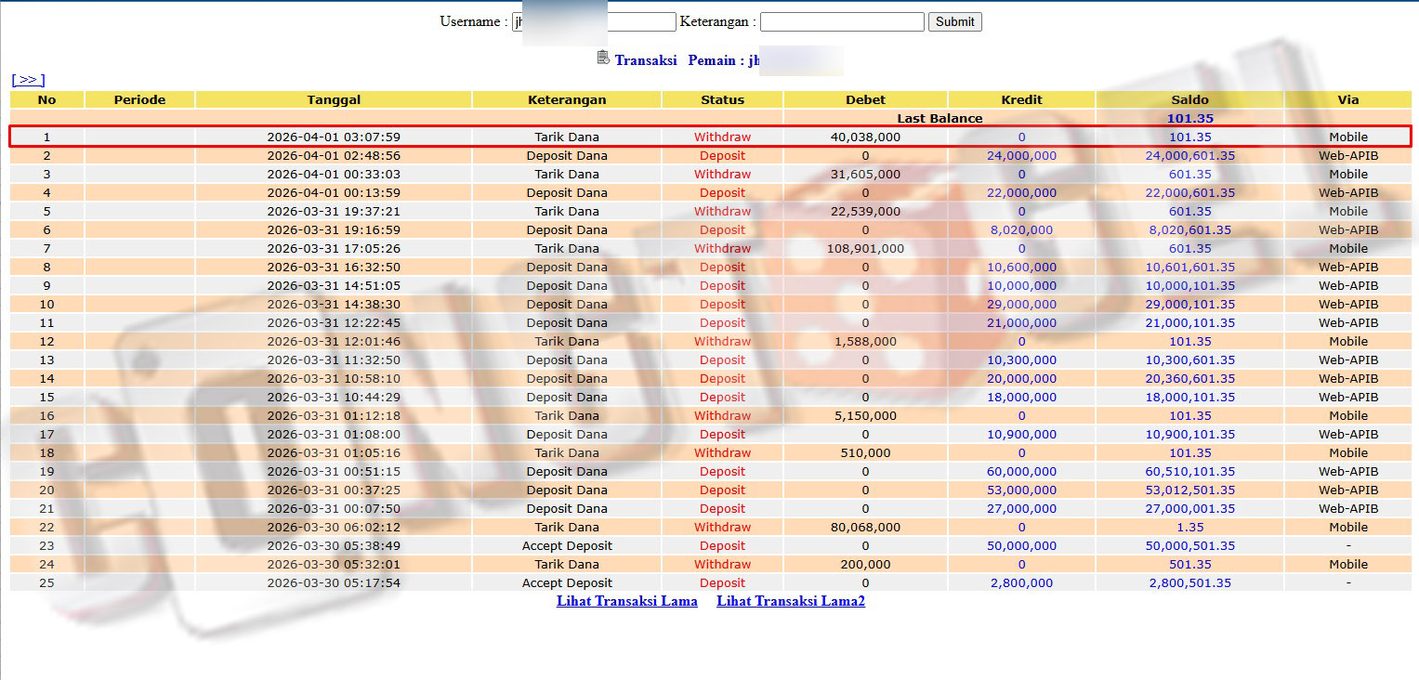This screenshot has width=1419, height=680.
Task: Click the No column header
Action: [46, 99]
